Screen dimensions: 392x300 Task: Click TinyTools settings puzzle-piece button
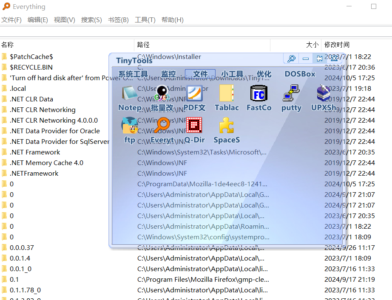319,59
